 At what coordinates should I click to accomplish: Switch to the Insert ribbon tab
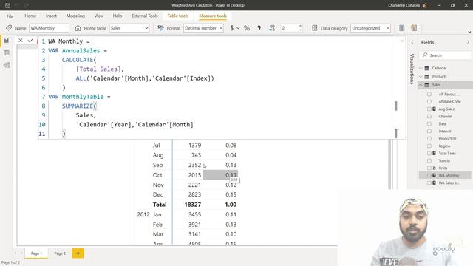[51, 16]
